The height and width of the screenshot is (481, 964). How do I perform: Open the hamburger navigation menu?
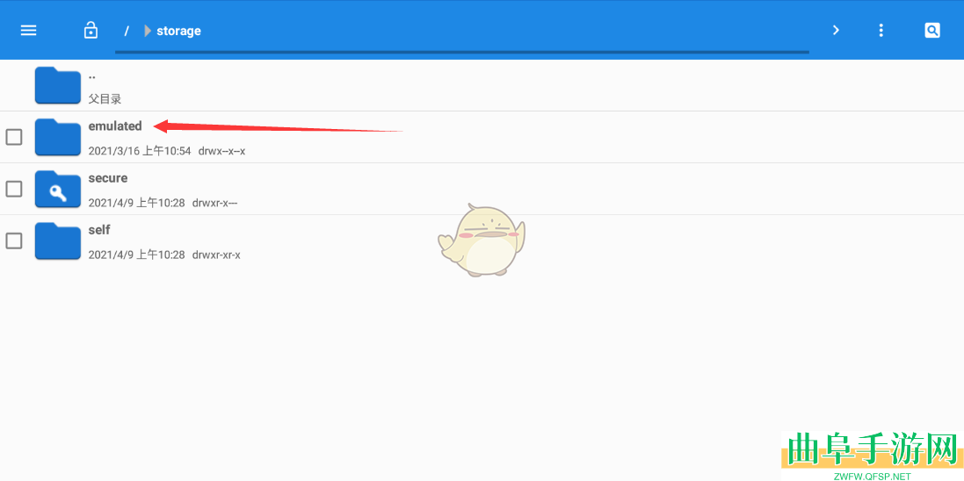[29, 30]
